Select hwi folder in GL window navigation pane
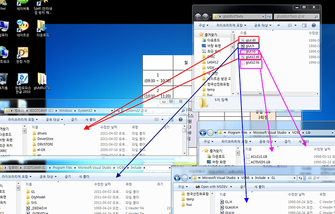Viewport: 335px width, 214px height. [x=189, y=205]
